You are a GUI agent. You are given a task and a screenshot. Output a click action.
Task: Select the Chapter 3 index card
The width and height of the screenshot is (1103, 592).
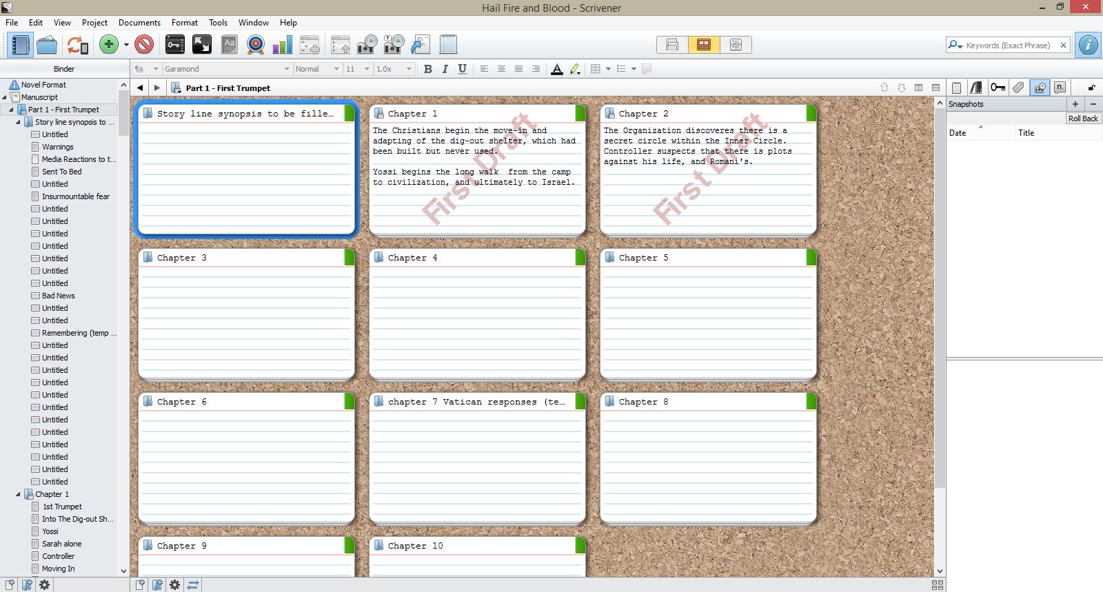click(246, 314)
